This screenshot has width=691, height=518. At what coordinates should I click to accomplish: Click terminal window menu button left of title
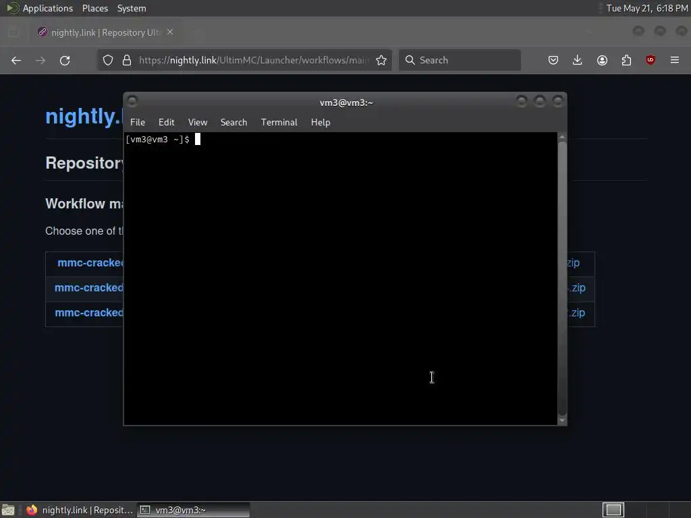132,102
